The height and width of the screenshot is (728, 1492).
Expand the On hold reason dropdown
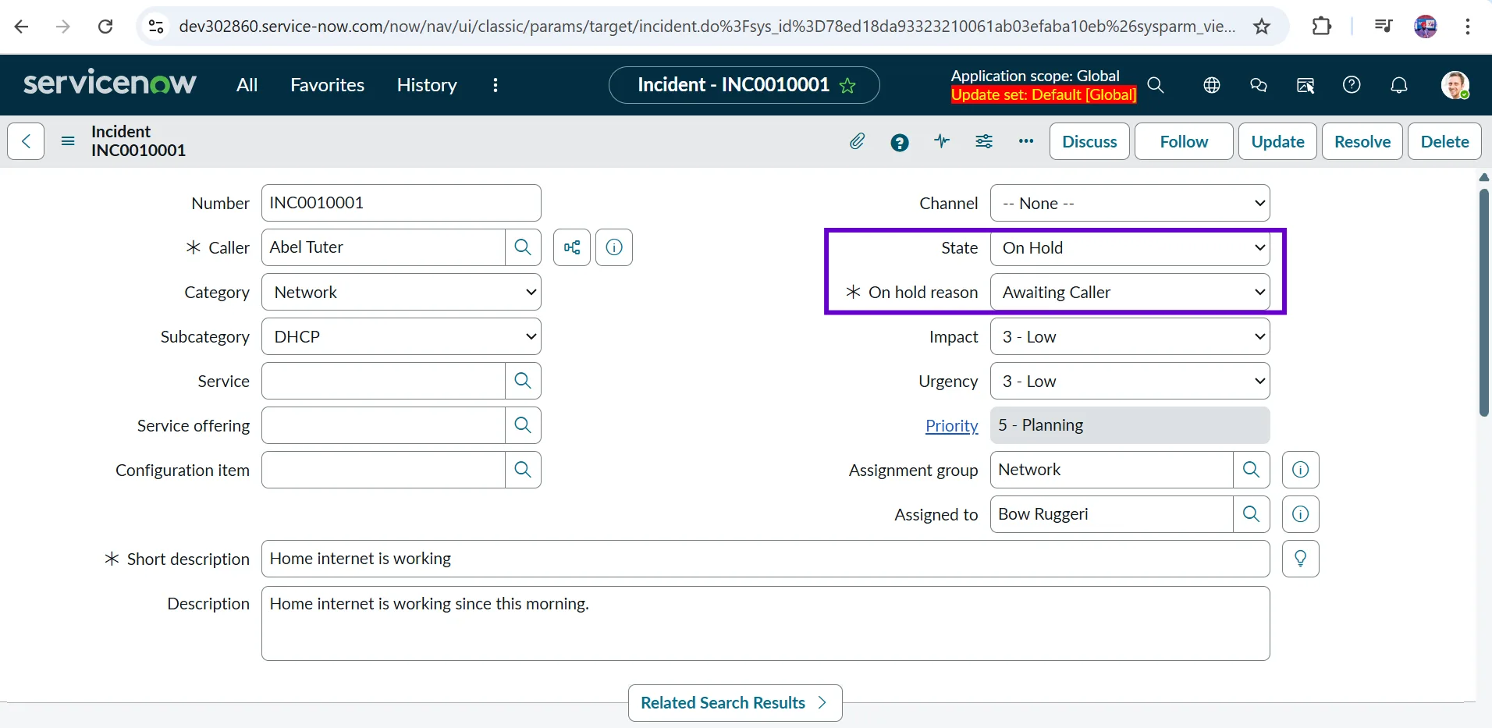[1129, 293]
